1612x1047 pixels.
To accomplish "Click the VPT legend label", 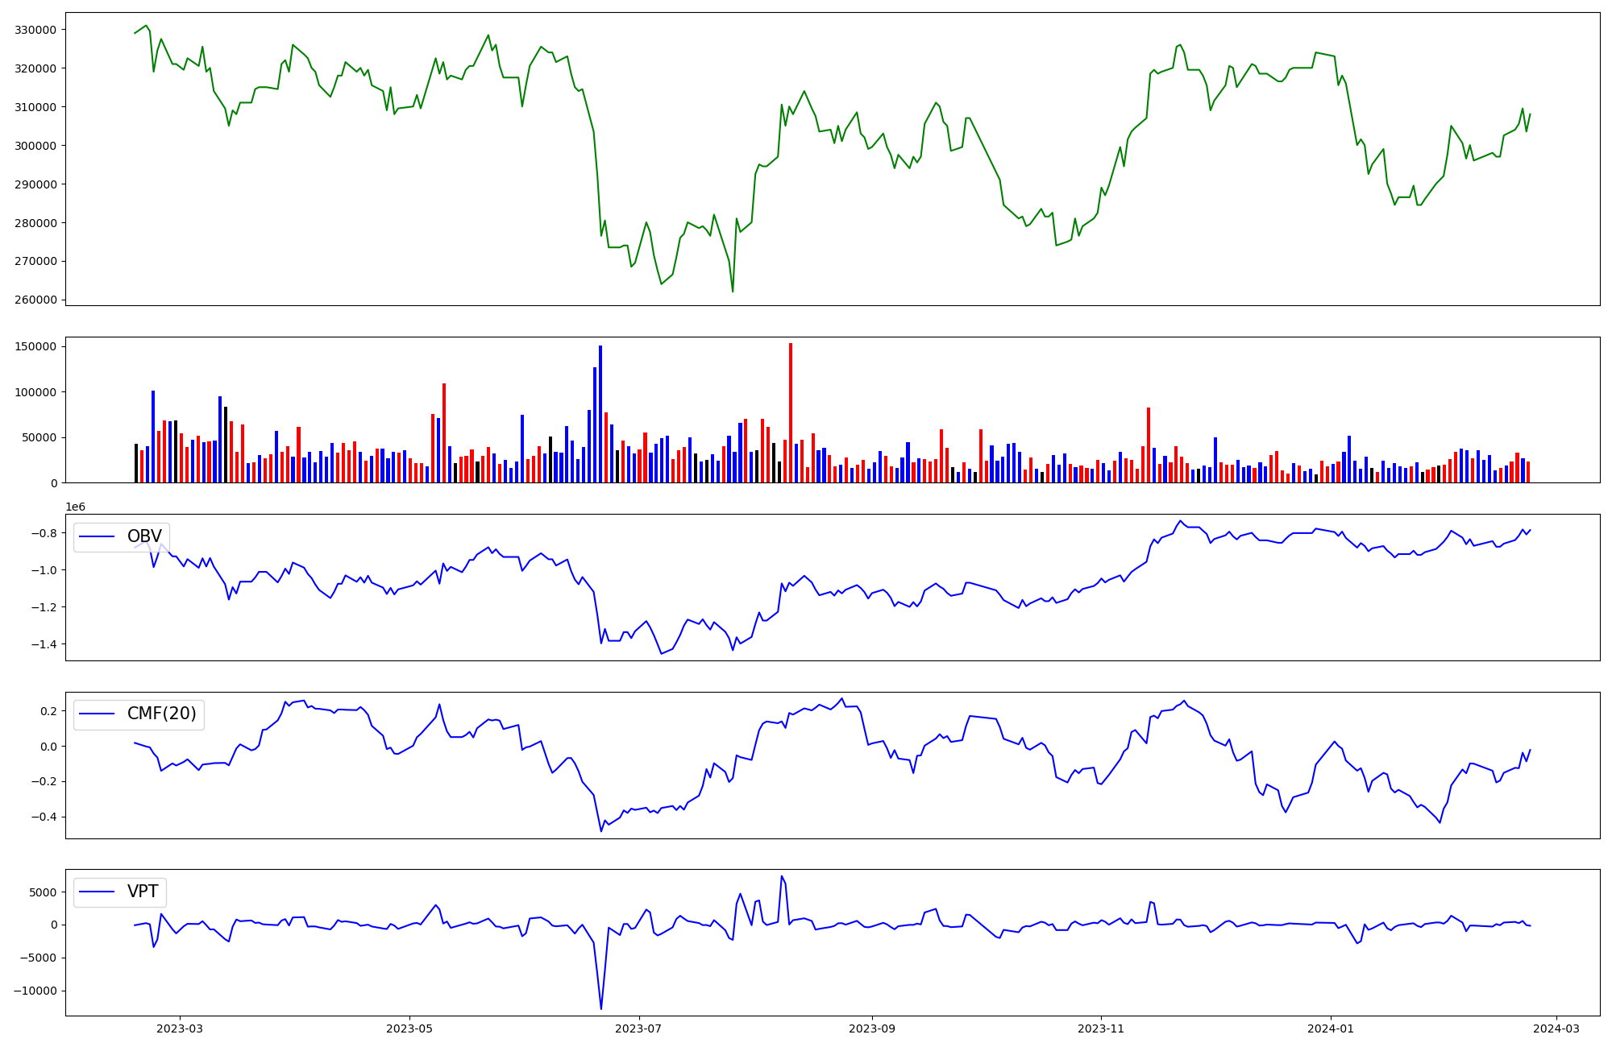I will [143, 892].
